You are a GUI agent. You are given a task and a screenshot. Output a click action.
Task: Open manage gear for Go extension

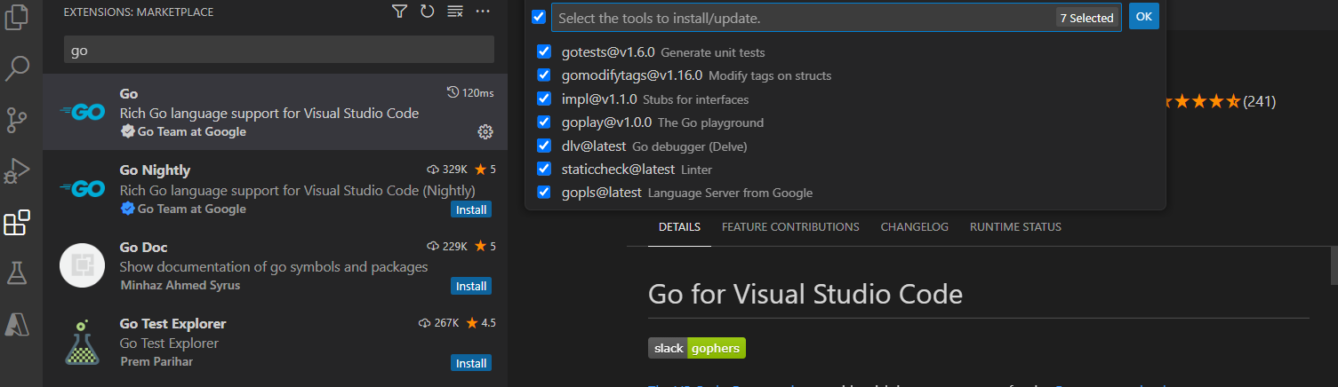(x=485, y=131)
